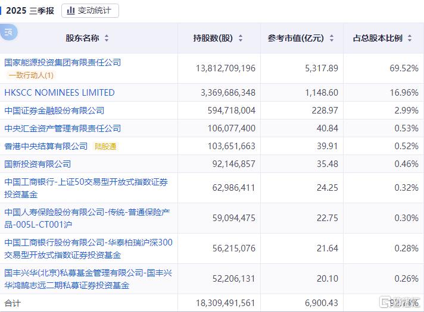Open 中央汇金资产管理有限责任公司 link
The height and width of the screenshot is (312, 424).
63,128
